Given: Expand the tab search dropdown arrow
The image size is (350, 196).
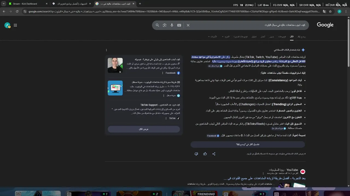Looking at the screenshot, I should (x=4, y=4).
